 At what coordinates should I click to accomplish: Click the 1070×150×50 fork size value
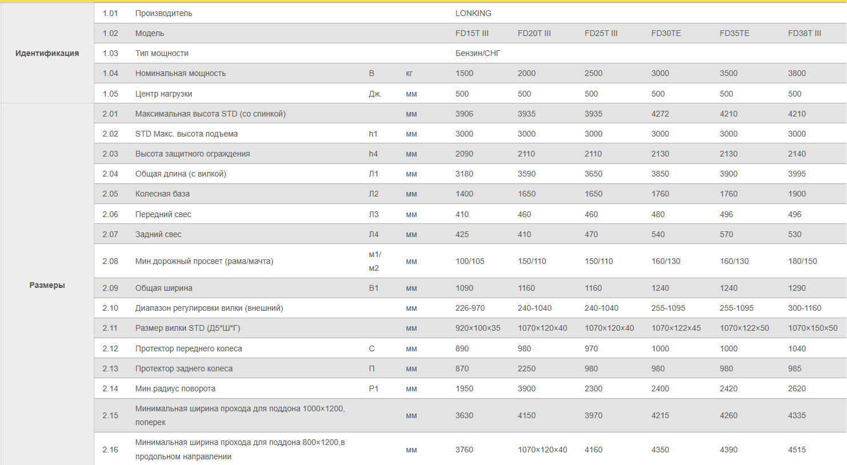click(x=813, y=328)
